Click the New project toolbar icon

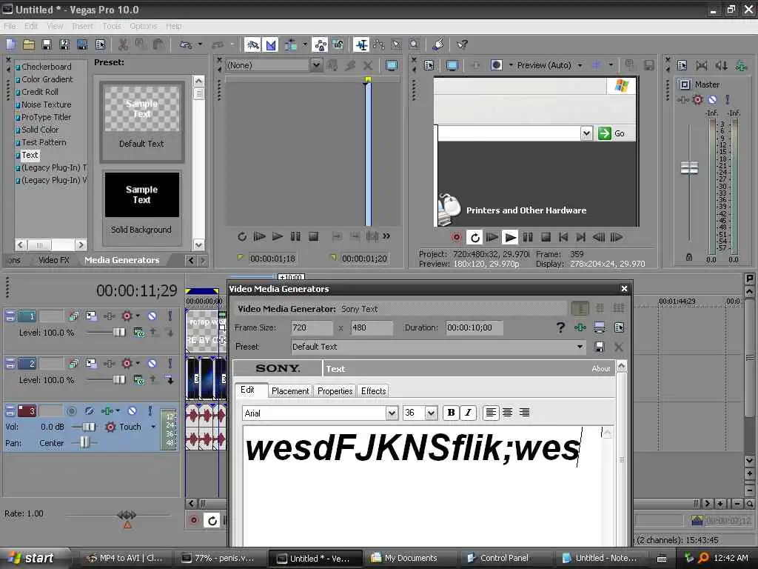[x=11, y=45]
